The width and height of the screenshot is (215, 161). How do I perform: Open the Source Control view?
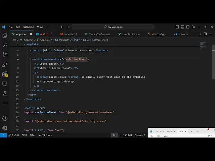pyautogui.click(x=5, y=55)
